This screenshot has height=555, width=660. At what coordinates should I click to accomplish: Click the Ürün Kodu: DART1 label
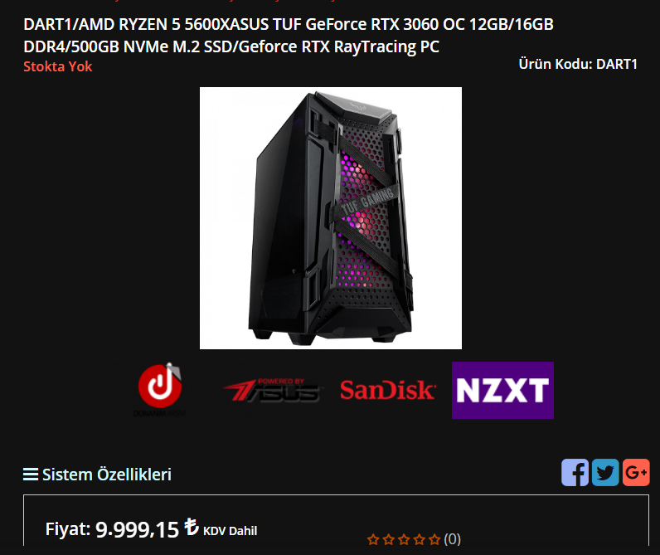(x=578, y=64)
